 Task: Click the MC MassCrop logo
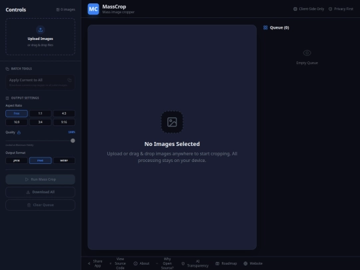93,9
